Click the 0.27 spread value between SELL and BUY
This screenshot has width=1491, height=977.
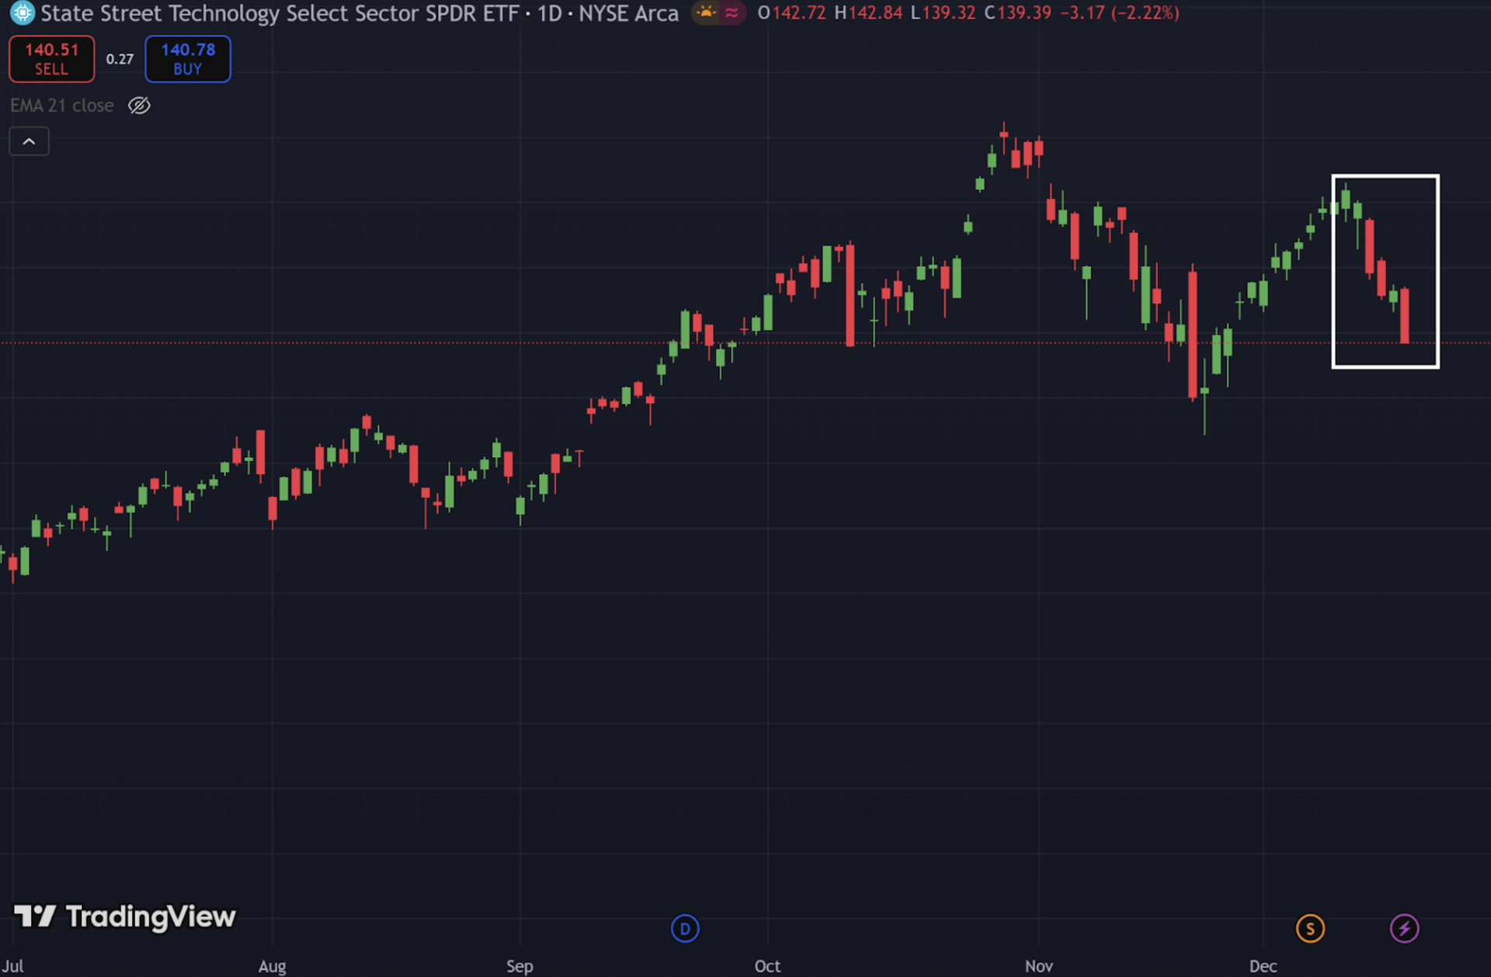[120, 58]
